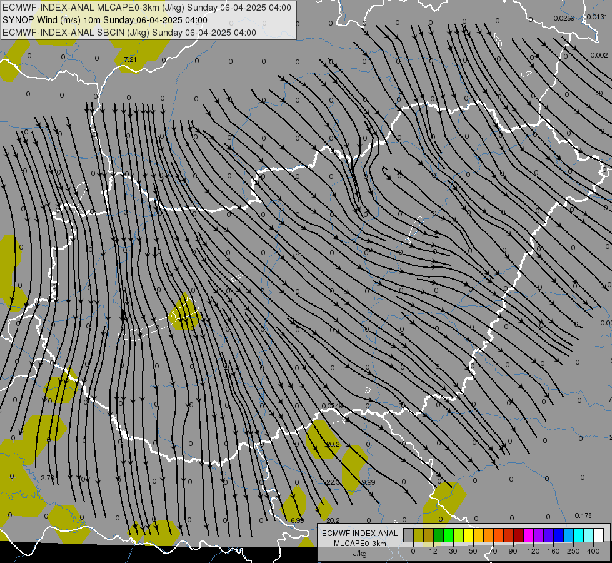Select the pure yellow legend swatch
The width and height of the screenshot is (612, 563).
(468, 535)
